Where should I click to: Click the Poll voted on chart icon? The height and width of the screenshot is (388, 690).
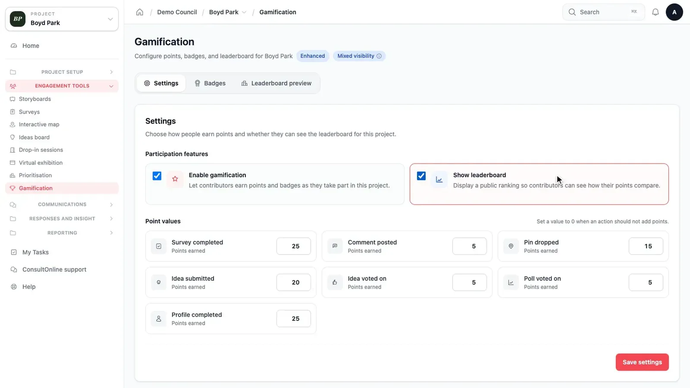click(511, 282)
